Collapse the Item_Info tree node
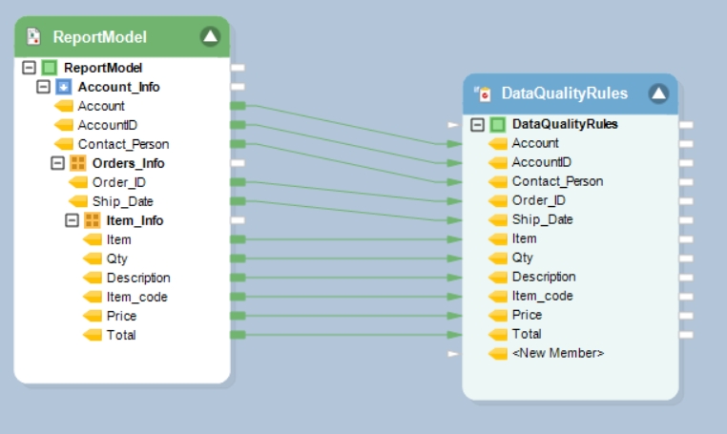727x434 pixels. pos(72,220)
